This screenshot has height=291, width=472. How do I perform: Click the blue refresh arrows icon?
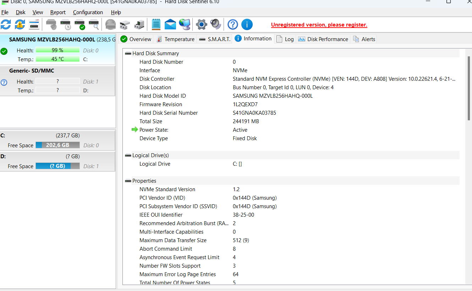click(x=6, y=24)
